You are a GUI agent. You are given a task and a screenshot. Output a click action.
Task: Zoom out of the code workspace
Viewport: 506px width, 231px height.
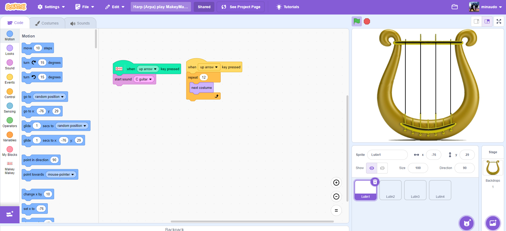(336, 196)
